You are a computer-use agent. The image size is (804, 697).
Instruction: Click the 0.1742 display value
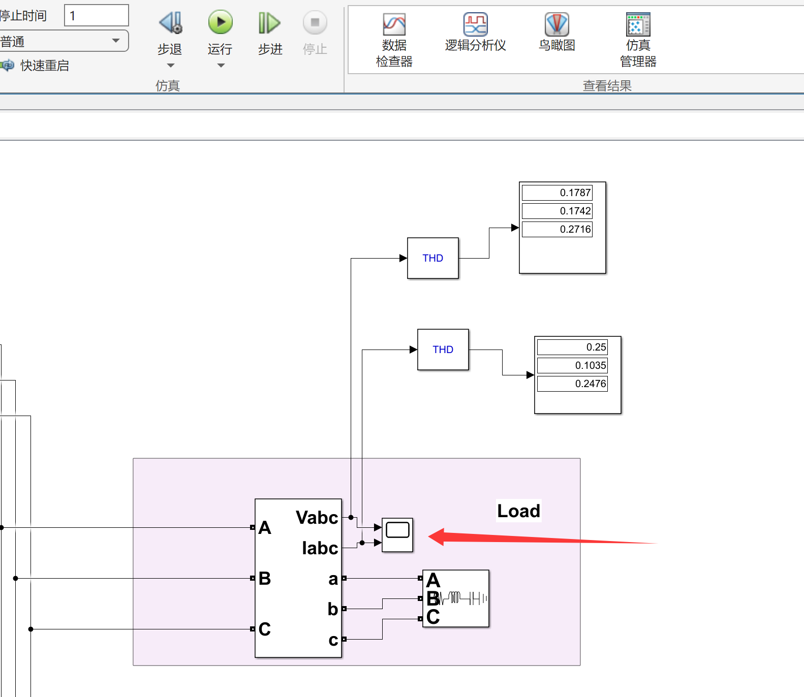pyautogui.click(x=557, y=211)
